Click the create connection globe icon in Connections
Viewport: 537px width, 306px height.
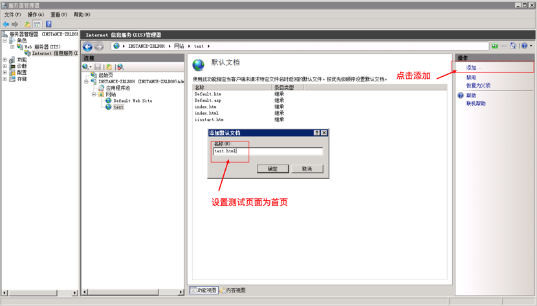click(85, 66)
